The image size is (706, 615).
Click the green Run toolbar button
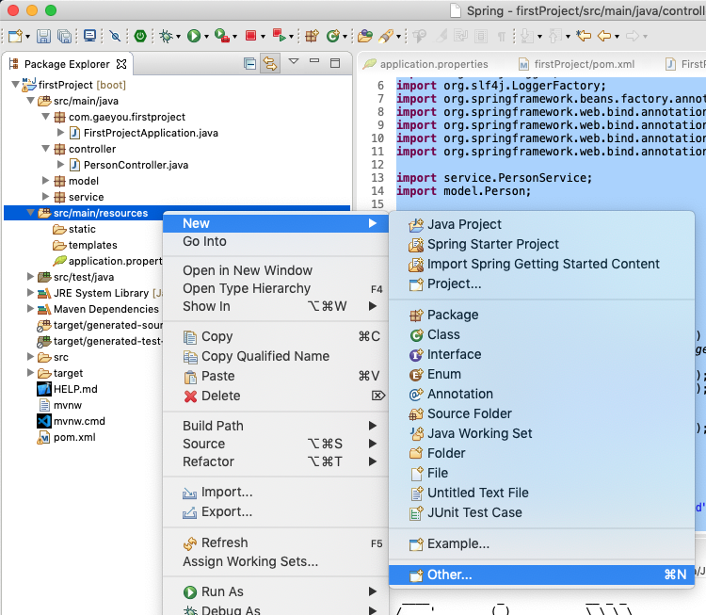[x=194, y=36]
